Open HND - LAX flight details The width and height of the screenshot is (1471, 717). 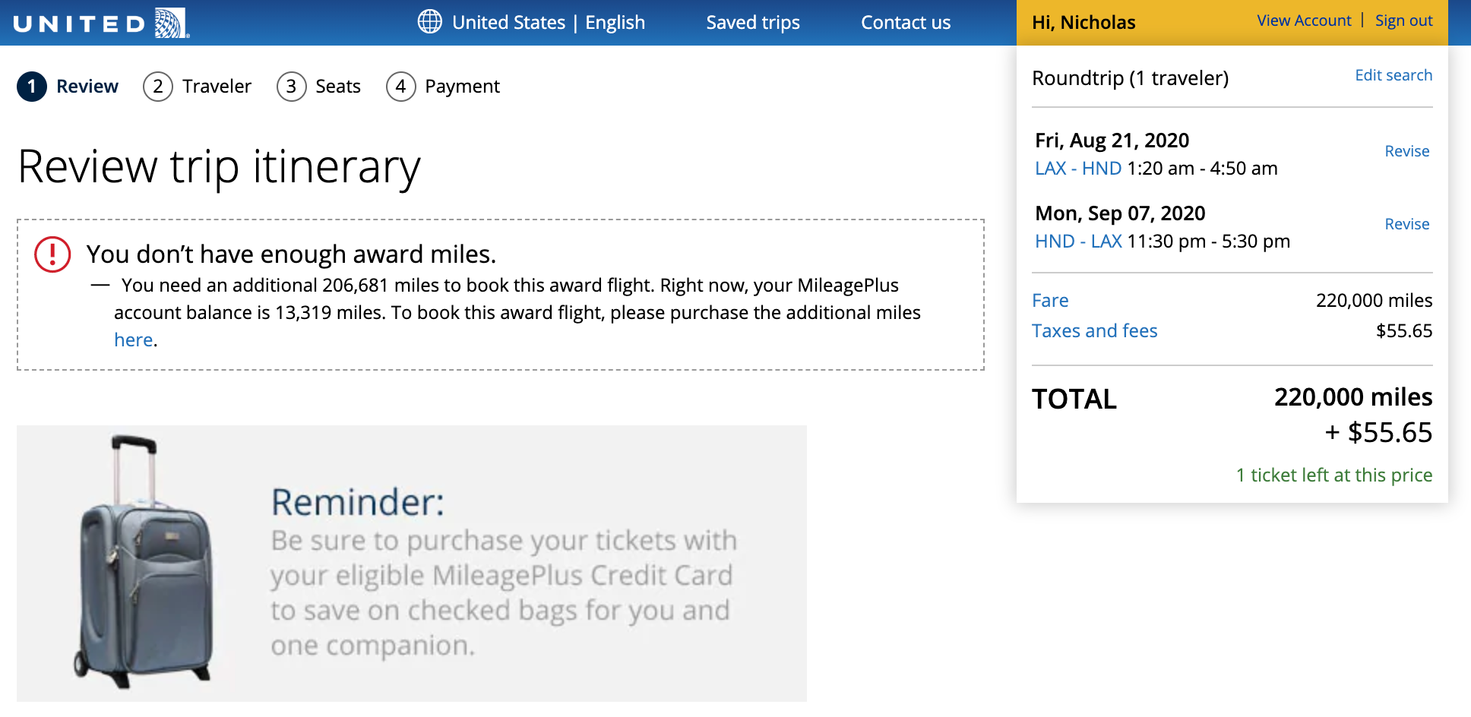tap(1077, 242)
